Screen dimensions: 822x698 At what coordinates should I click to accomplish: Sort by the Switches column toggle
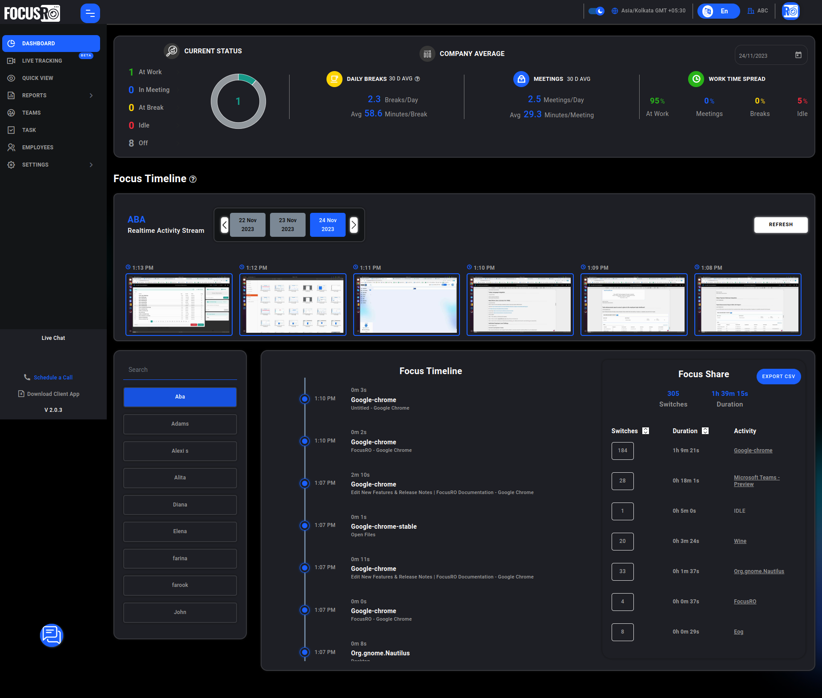645,431
